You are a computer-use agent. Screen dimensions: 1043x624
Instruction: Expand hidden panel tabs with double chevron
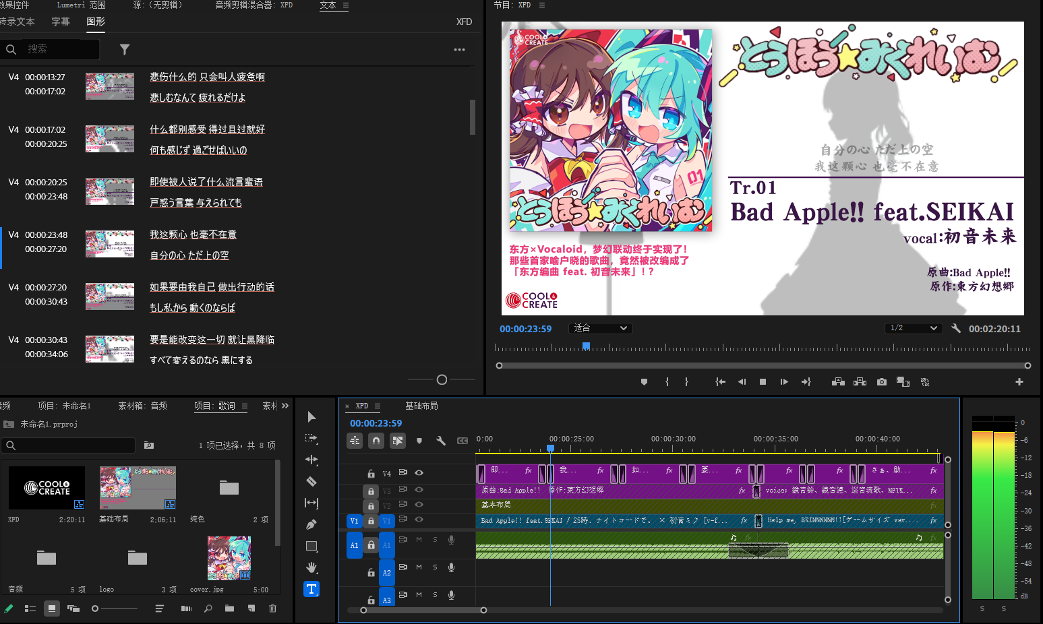pos(285,406)
